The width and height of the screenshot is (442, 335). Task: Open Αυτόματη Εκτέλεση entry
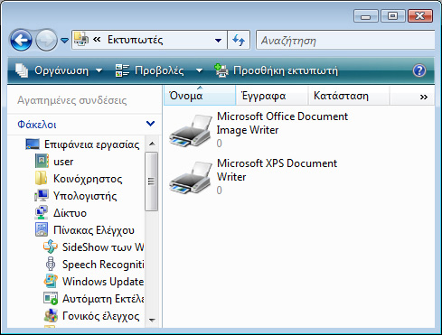tap(103, 299)
